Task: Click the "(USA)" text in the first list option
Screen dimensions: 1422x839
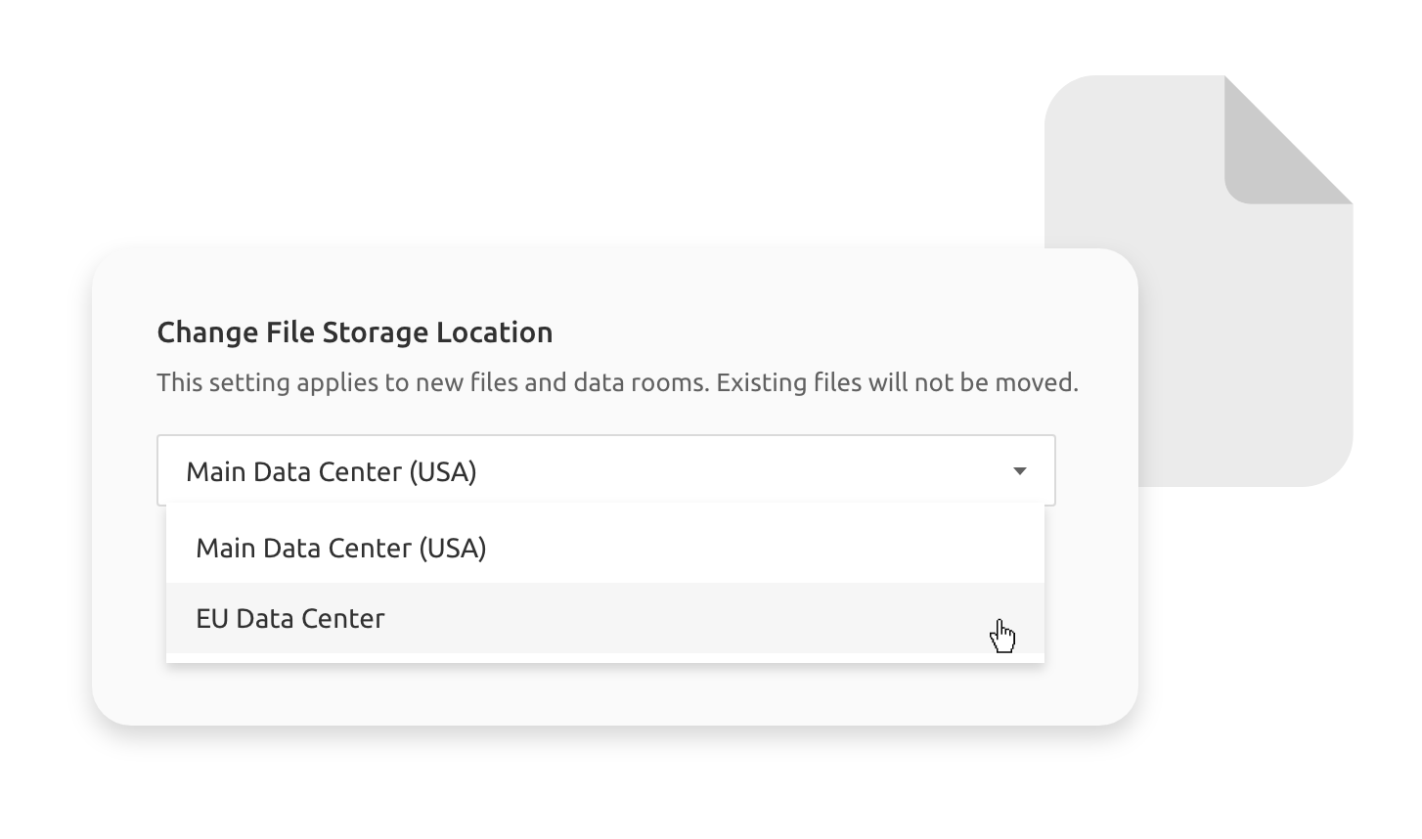Action: point(452,548)
